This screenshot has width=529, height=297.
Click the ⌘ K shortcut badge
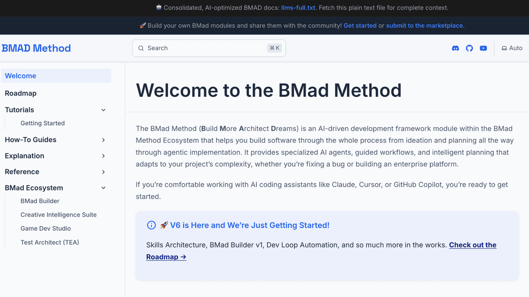(x=274, y=48)
